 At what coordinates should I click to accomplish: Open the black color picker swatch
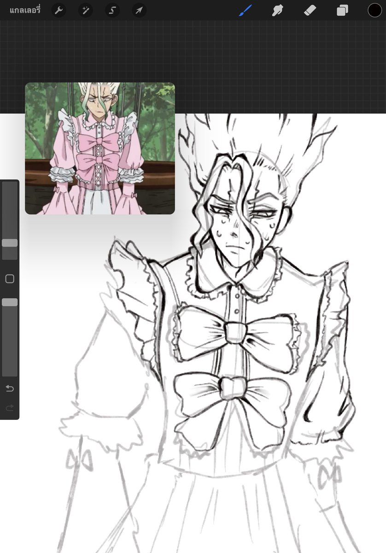coord(374,10)
